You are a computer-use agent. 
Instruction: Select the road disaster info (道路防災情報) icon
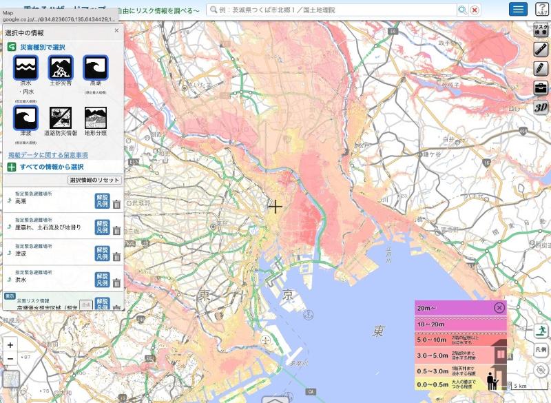coord(61,118)
